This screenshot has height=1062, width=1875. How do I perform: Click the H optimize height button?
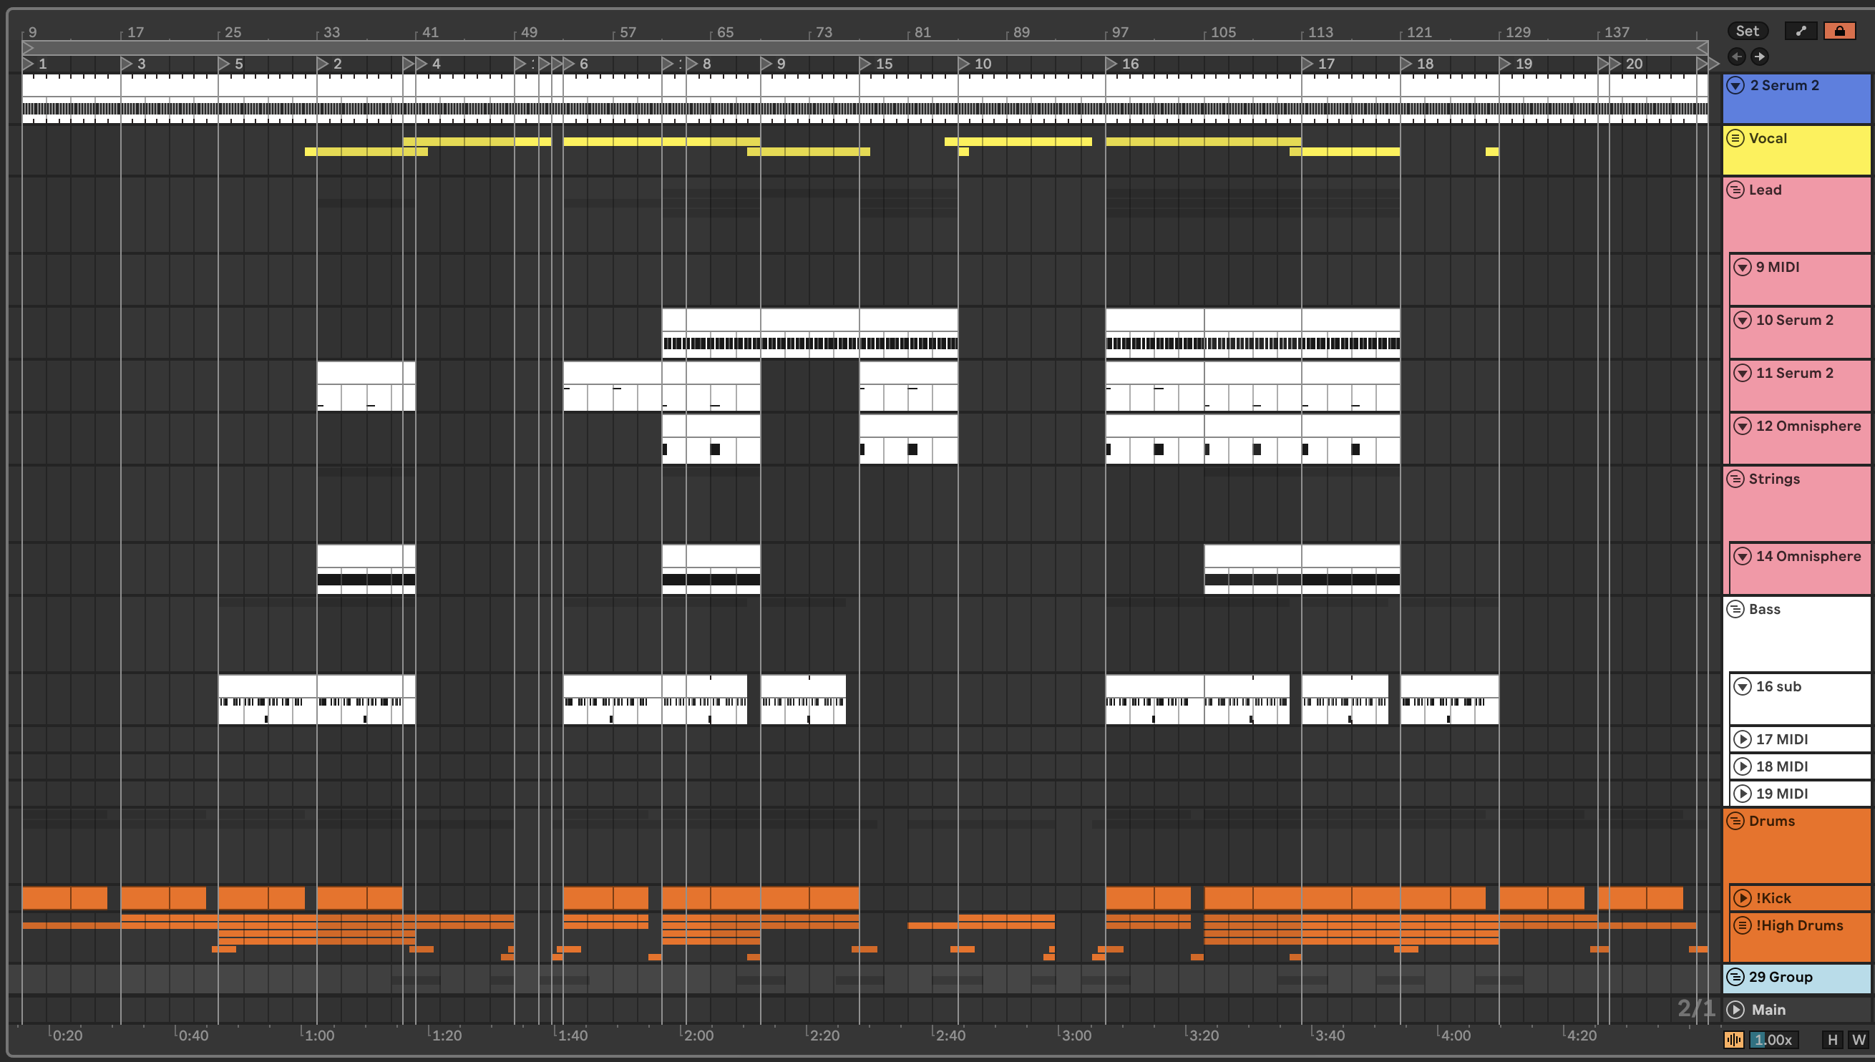[x=1833, y=1039]
